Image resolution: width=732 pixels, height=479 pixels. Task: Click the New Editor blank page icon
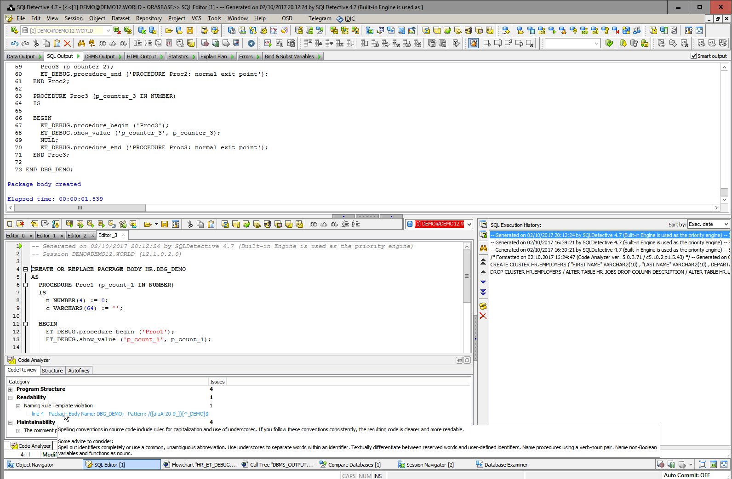coord(10,224)
